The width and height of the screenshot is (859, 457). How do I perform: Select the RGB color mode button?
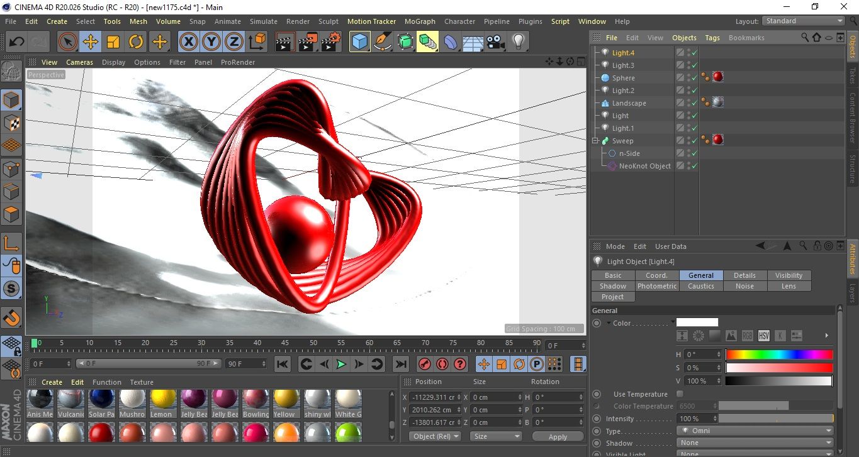pos(748,336)
